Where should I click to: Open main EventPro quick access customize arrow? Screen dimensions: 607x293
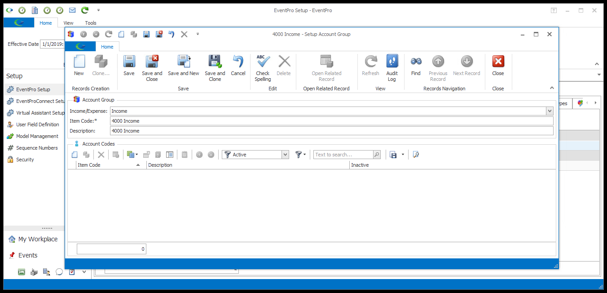98,10
